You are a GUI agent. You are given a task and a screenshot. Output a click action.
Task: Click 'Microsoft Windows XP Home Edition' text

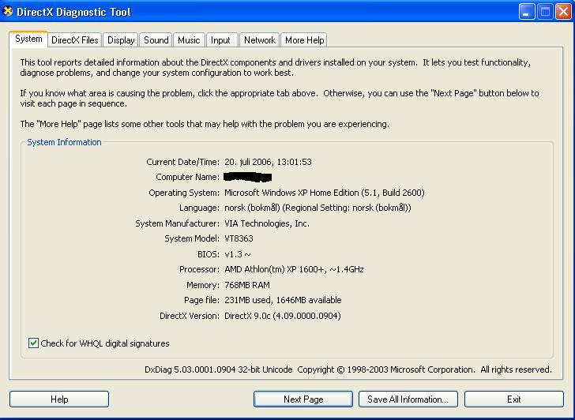point(291,193)
